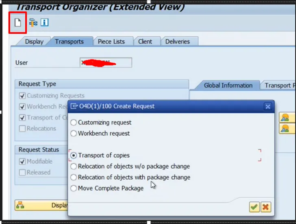Open the Piece Lists tab
This screenshot has height=224, width=296.
111,42
